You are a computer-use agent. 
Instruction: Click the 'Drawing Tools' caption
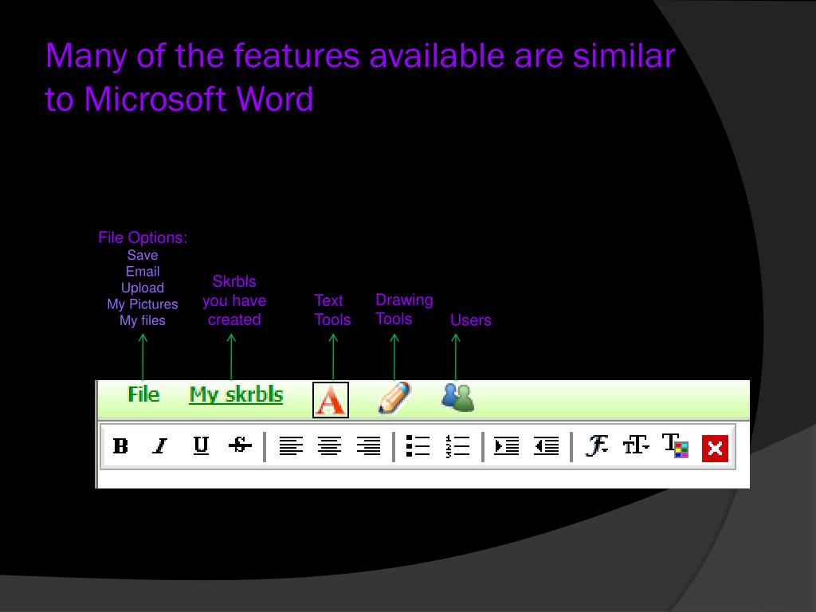(x=404, y=309)
